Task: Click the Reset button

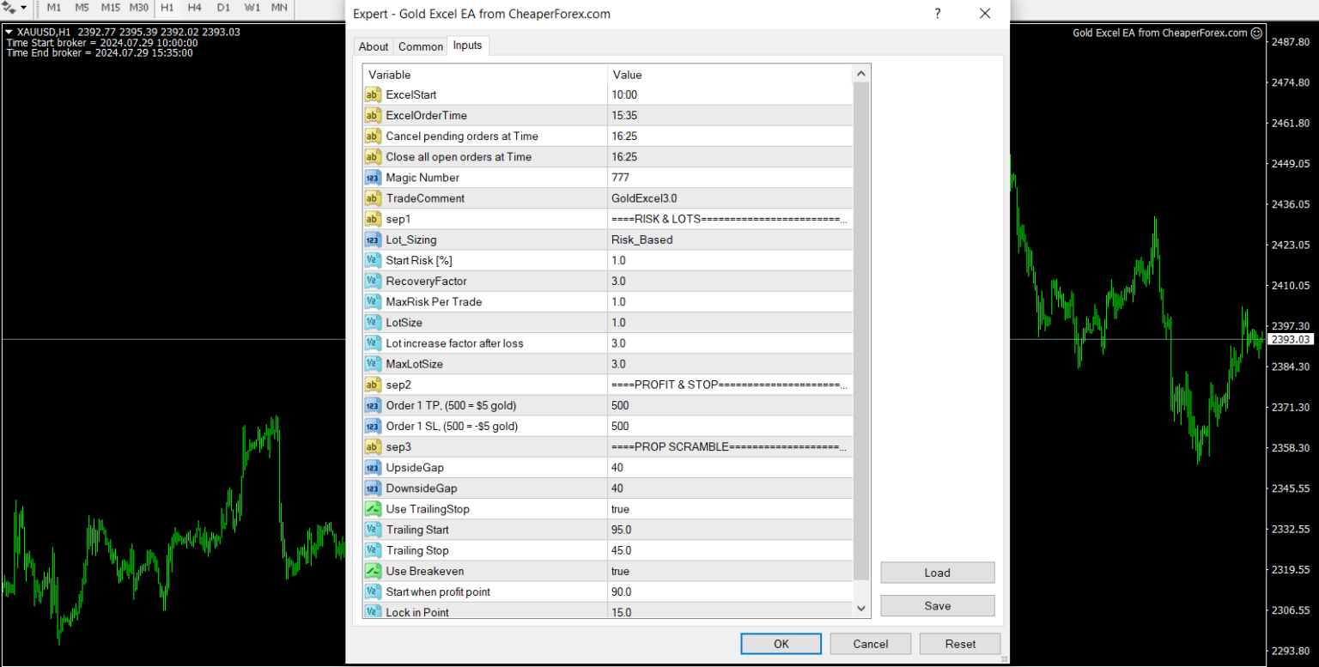Action: 959,644
